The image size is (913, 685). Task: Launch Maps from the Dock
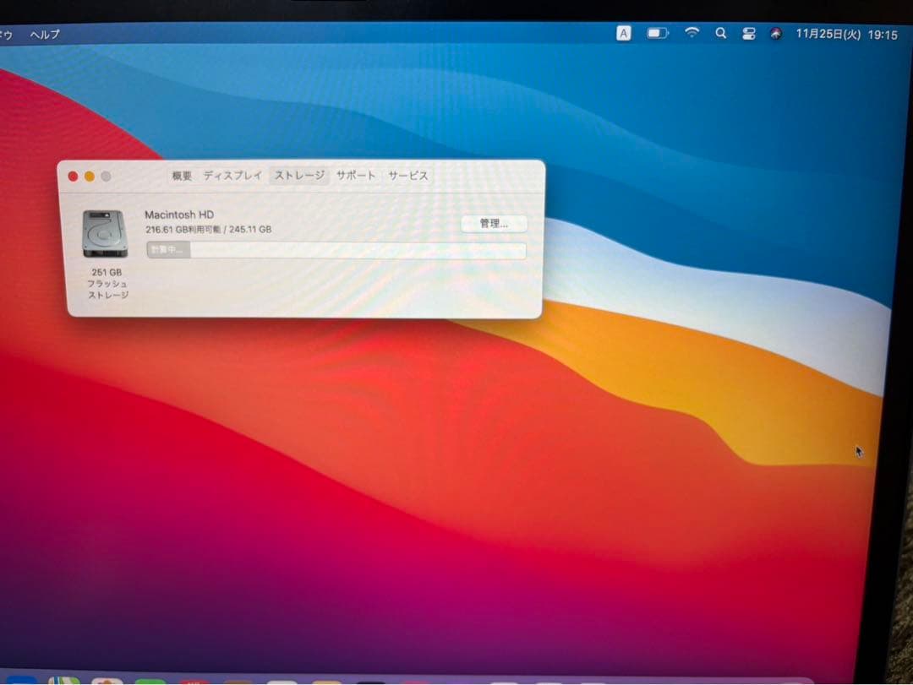(x=64, y=679)
